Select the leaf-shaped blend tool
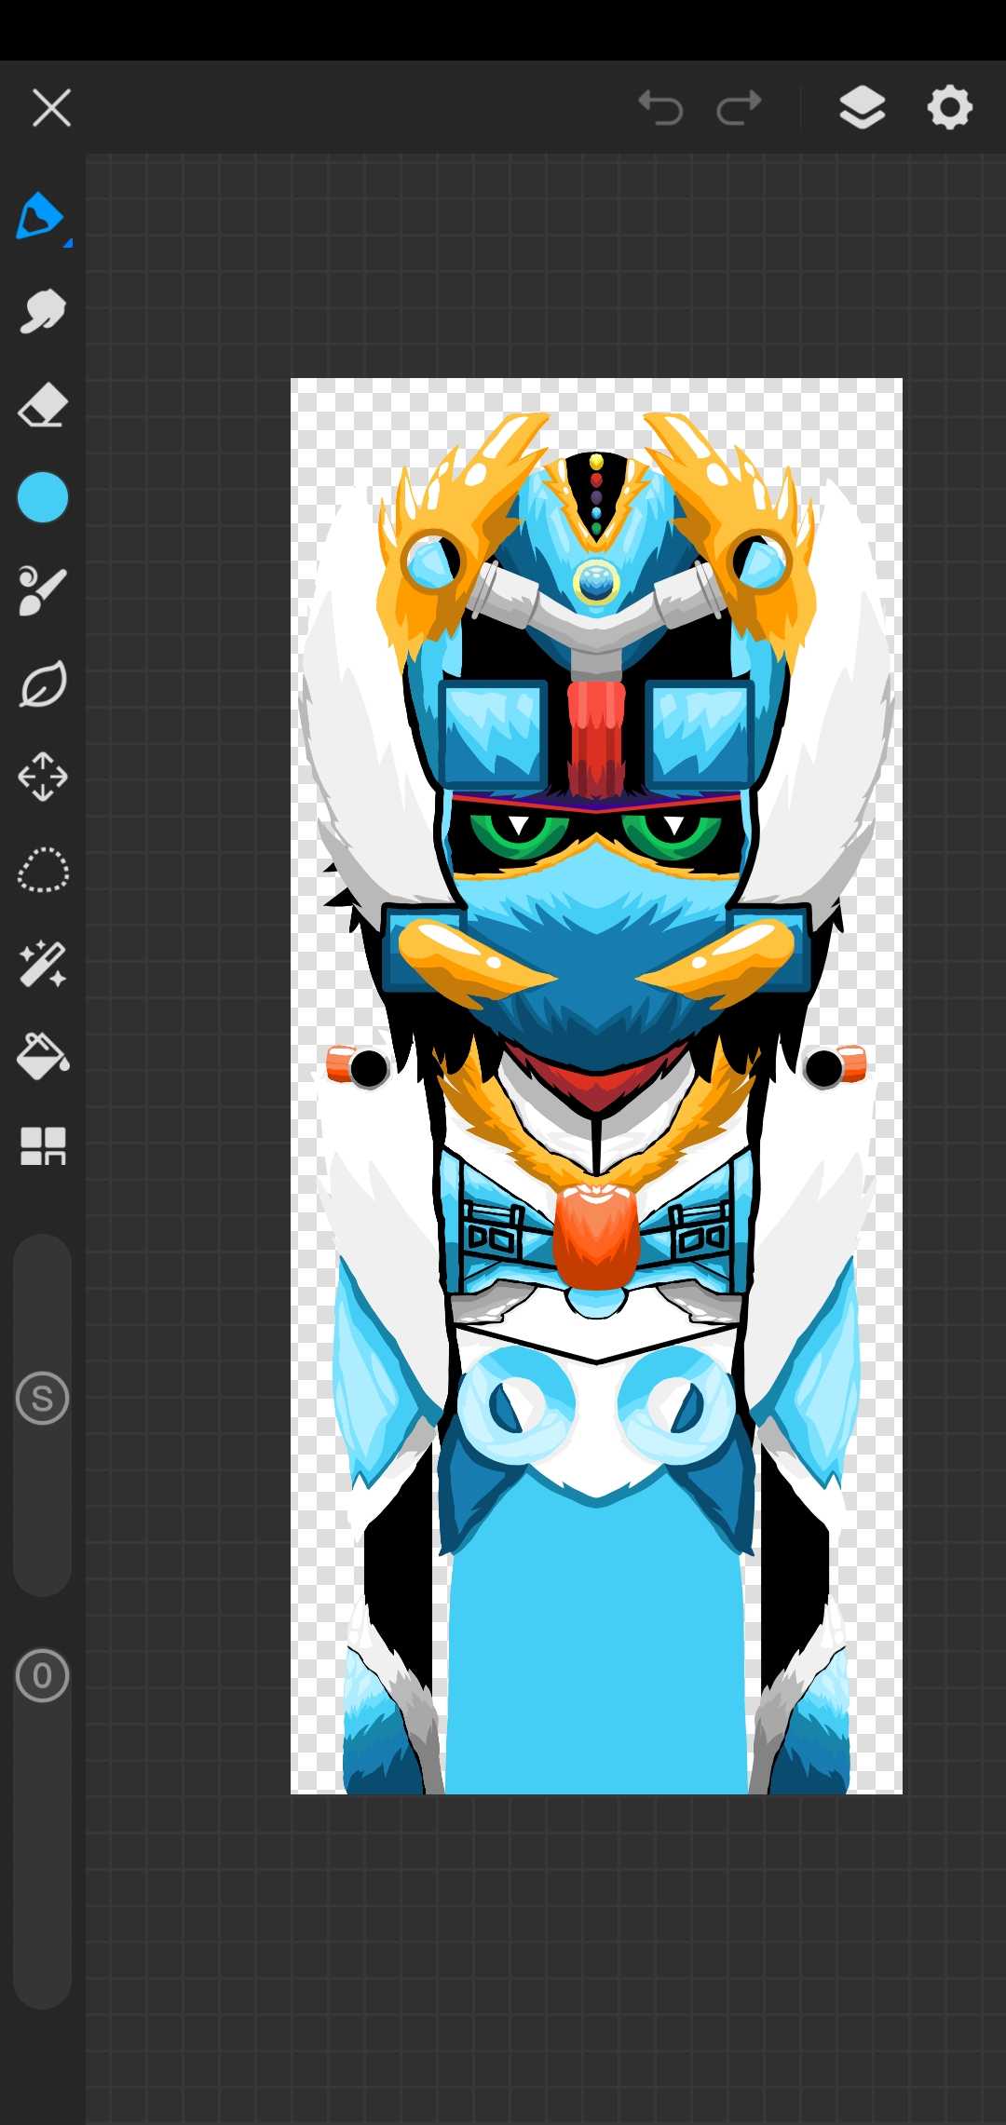Viewport: 1006px width, 2125px height. tap(43, 684)
